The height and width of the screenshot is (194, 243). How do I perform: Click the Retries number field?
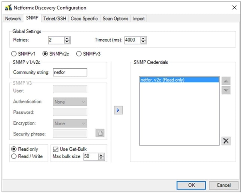tap(56, 40)
